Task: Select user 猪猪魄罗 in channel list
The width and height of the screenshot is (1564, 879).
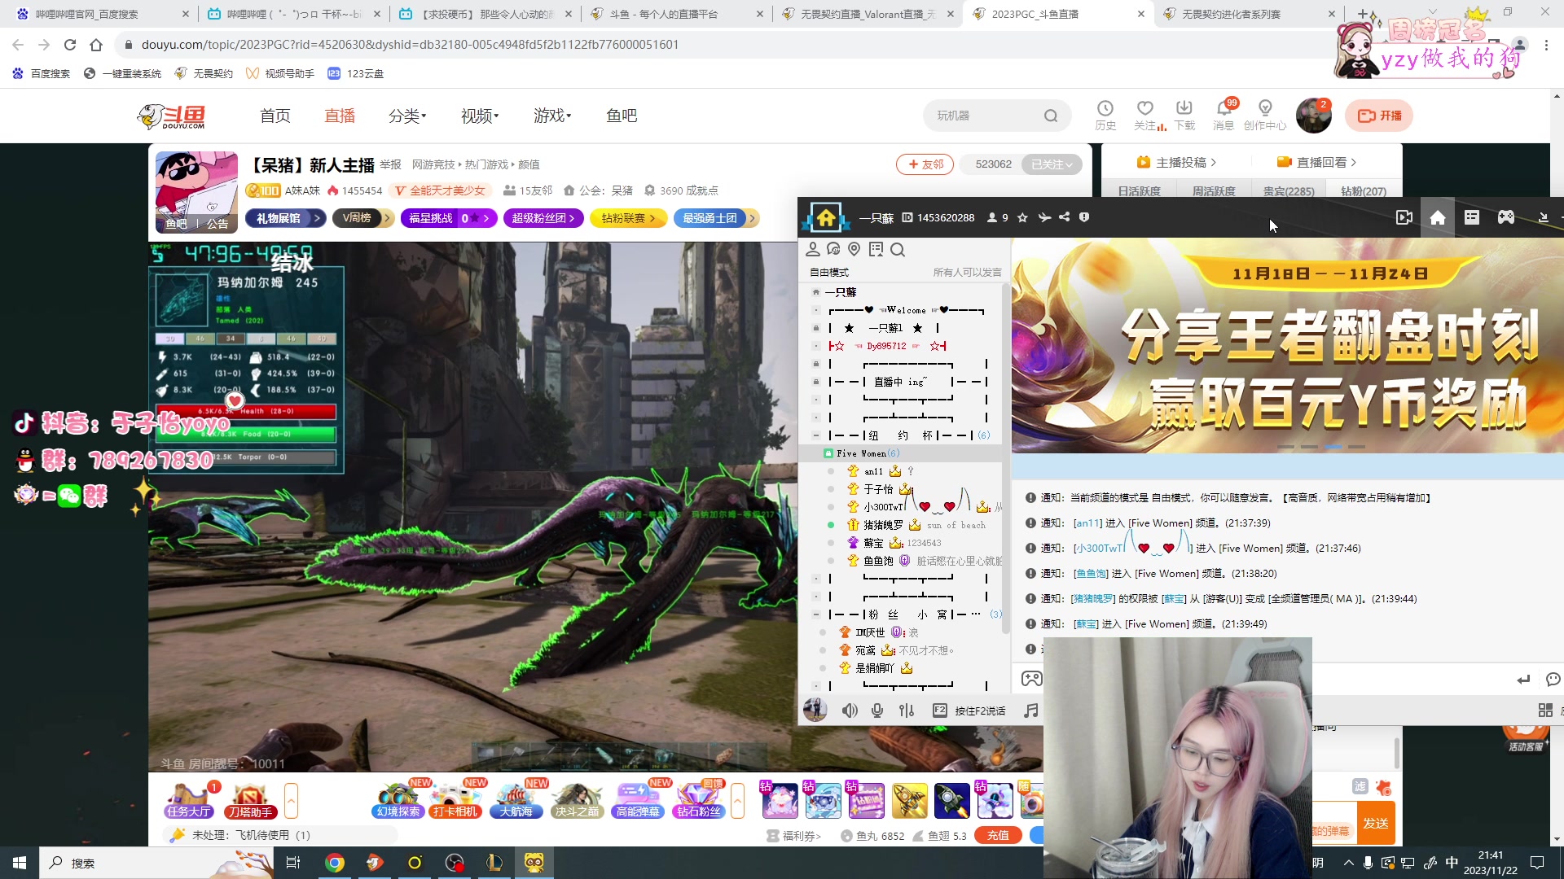Action: [x=882, y=525]
